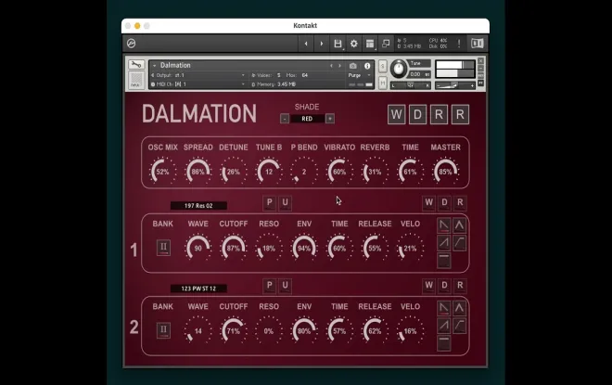Toggle the P button for oscillator 2
The width and height of the screenshot is (612, 385).
(269, 286)
